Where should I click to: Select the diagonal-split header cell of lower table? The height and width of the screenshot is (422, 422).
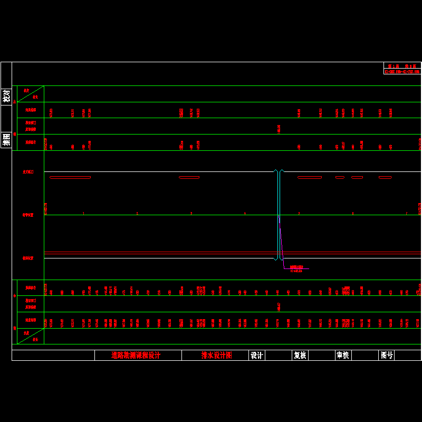click(x=31, y=336)
